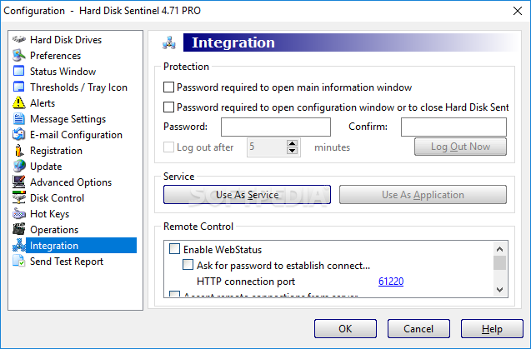Go to Registration page

pyautogui.click(x=56, y=151)
